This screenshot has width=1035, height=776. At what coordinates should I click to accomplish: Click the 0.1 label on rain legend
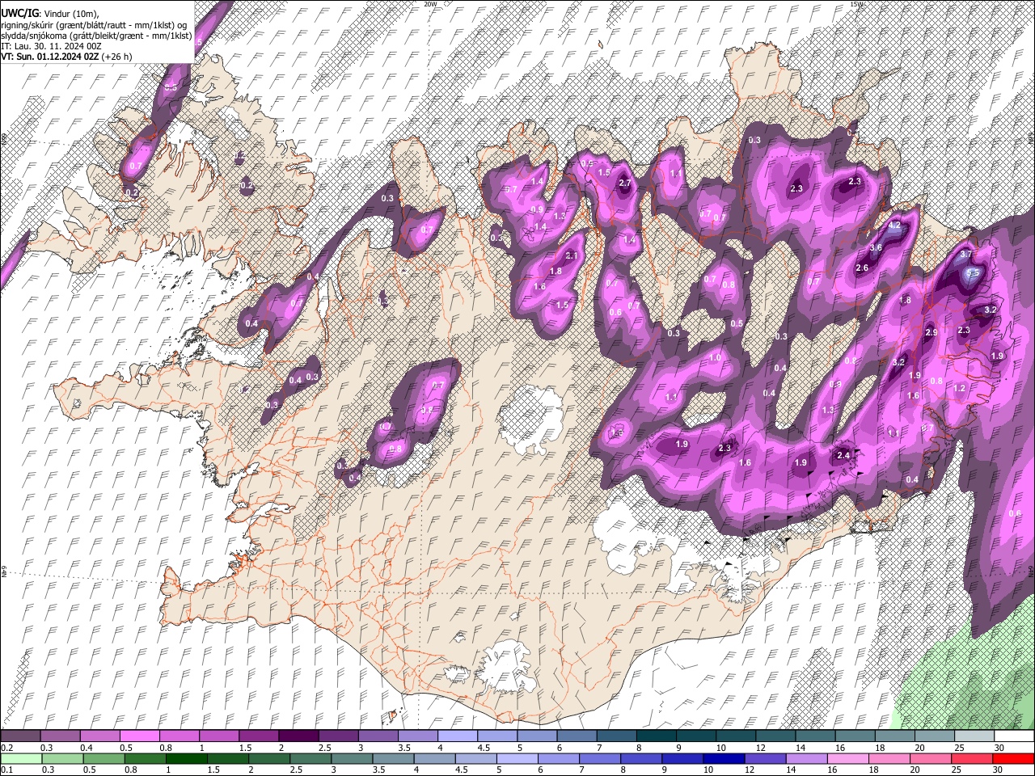[6, 770]
